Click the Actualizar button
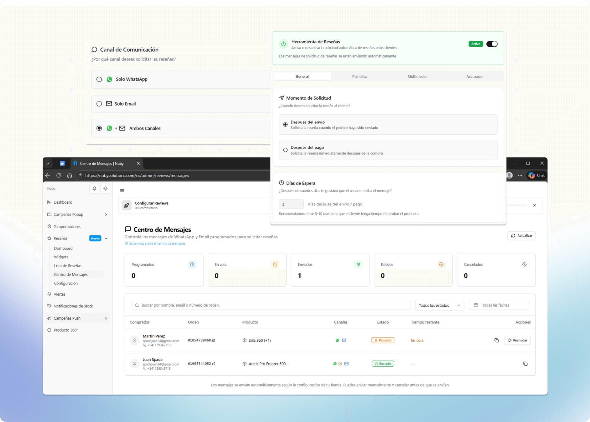The image size is (590, 422). pyautogui.click(x=521, y=236)
